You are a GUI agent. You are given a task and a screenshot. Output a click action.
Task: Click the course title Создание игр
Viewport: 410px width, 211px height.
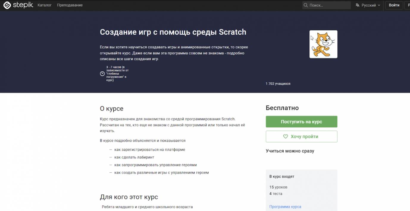[x=173, y=32]
